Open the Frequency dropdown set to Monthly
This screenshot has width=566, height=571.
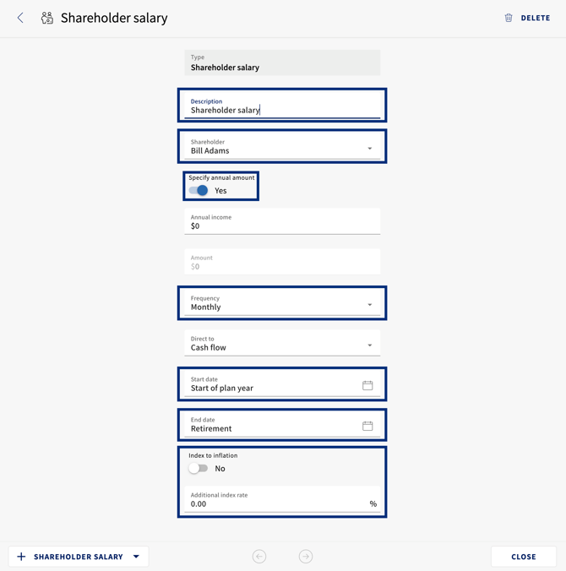(x=282, y=303)
